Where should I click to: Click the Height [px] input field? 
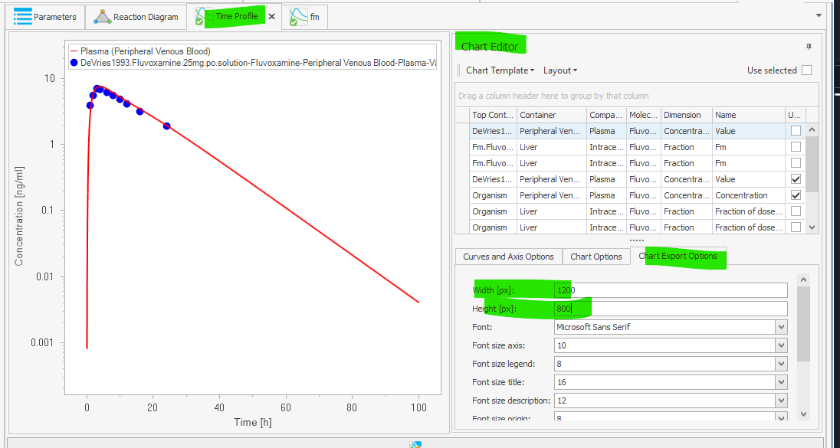click(x=671, y=309)
